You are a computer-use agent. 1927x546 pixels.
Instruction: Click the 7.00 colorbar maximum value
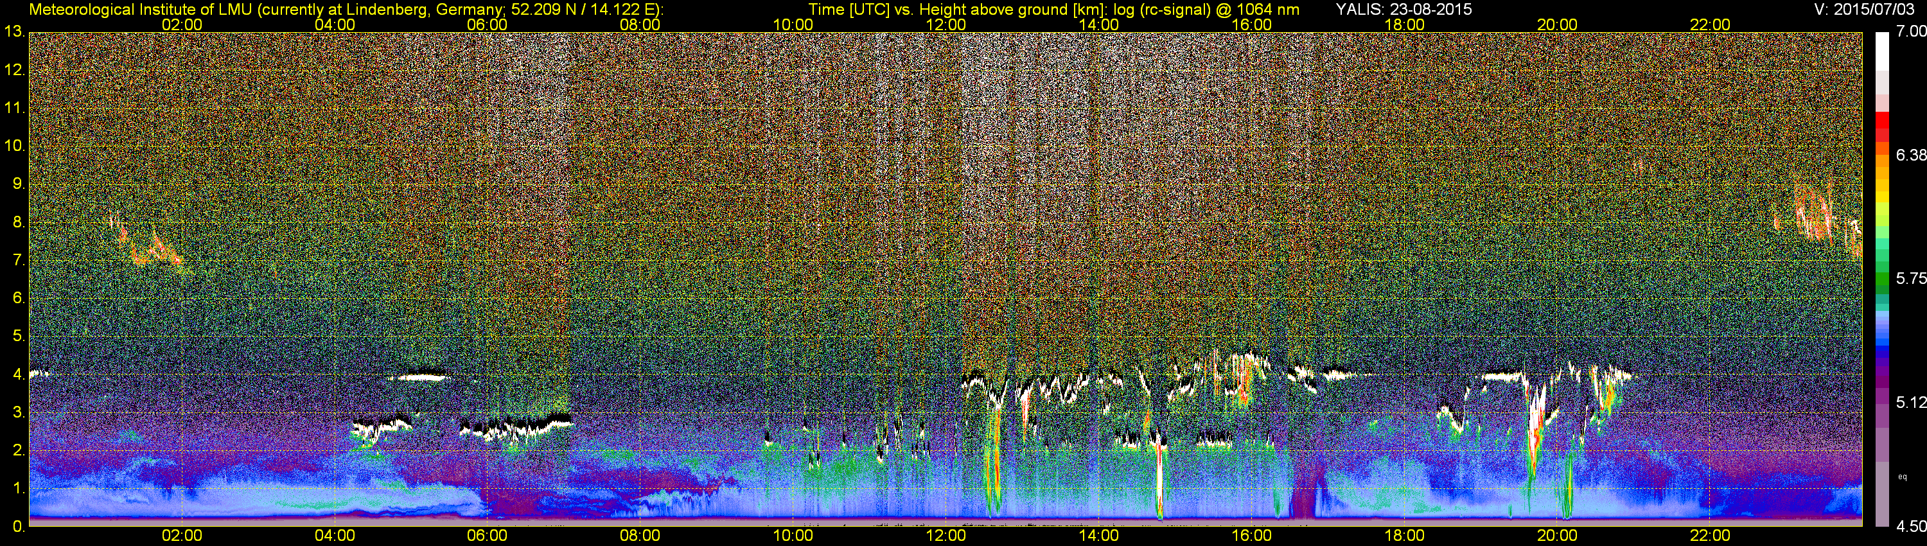point(1910,32)
